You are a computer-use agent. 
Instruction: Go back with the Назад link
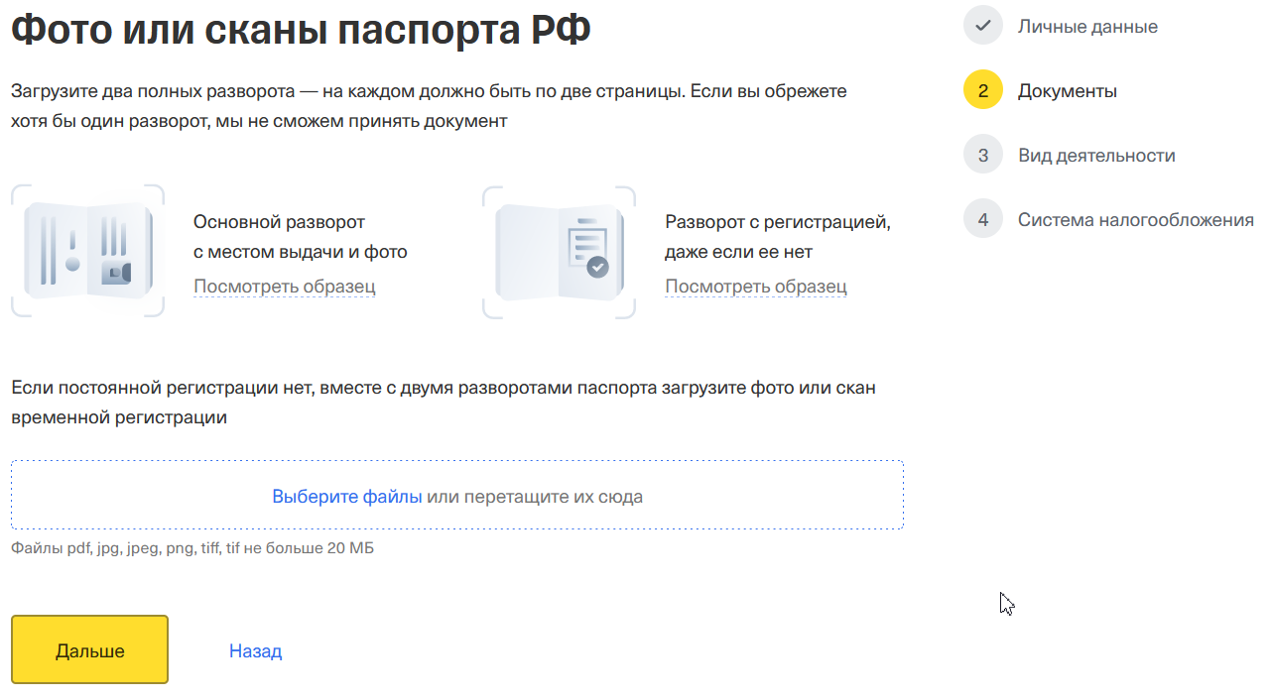pos(255,650)
